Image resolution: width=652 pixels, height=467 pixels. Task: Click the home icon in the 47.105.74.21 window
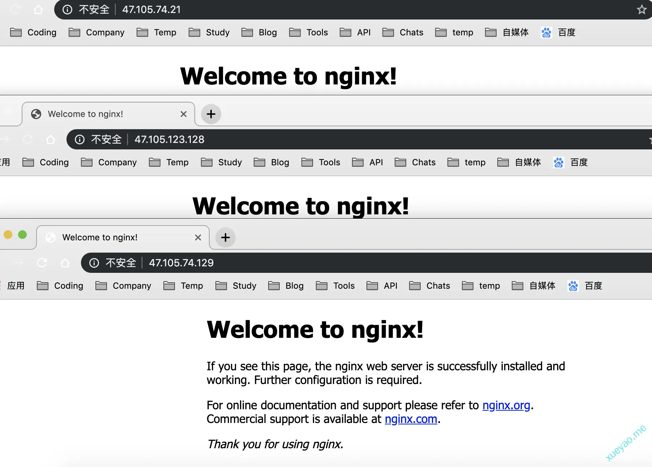(x=38, y=10)
